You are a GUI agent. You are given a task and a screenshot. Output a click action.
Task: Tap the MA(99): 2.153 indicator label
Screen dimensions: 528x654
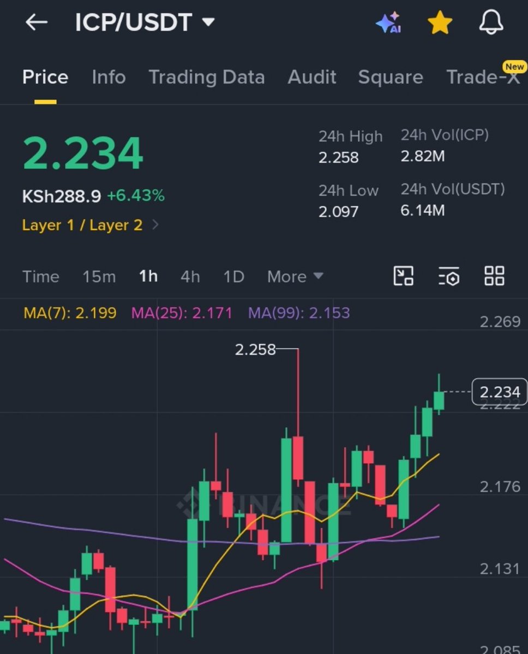pyautogui.click(x=299, y=313)
